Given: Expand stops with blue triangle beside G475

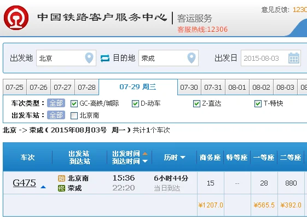Looking at the screenshot, I should click(43, 187).
